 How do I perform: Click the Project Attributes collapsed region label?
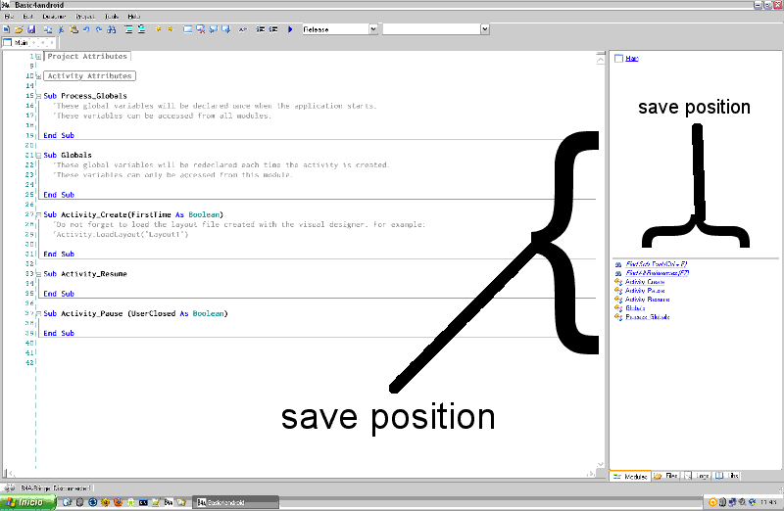point(87,57)
